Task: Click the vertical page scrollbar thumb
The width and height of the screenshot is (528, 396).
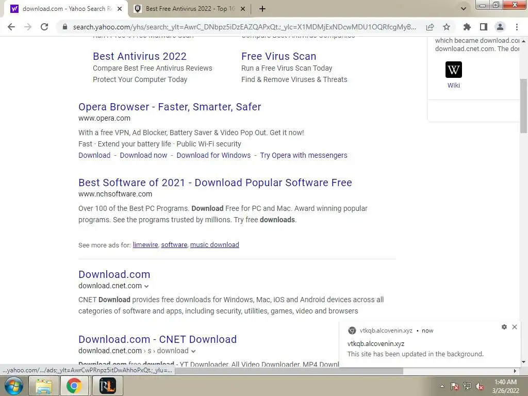Action: (524, 106)
